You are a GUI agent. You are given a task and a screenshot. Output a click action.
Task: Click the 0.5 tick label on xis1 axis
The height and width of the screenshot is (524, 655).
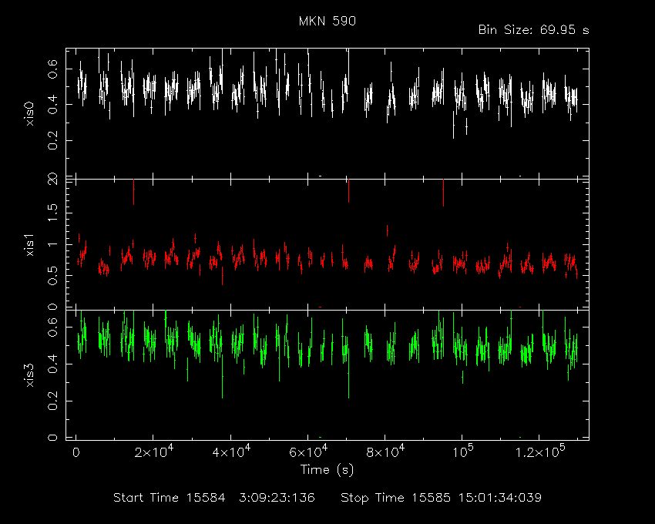pos(52,276)
